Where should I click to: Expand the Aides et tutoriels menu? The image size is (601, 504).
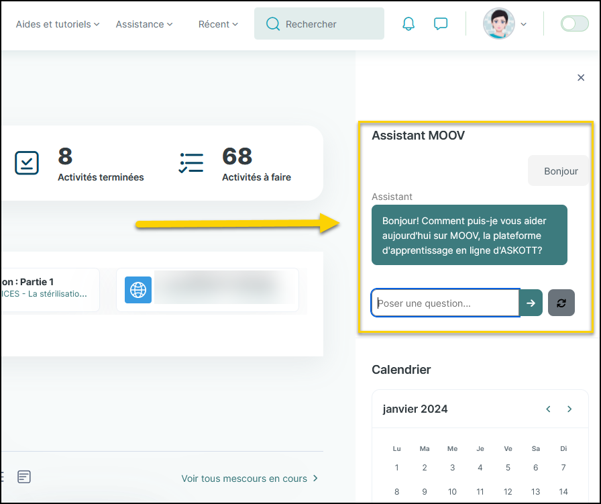click(58, 24)
